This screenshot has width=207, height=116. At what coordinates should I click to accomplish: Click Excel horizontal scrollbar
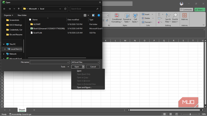pos(164,110)
